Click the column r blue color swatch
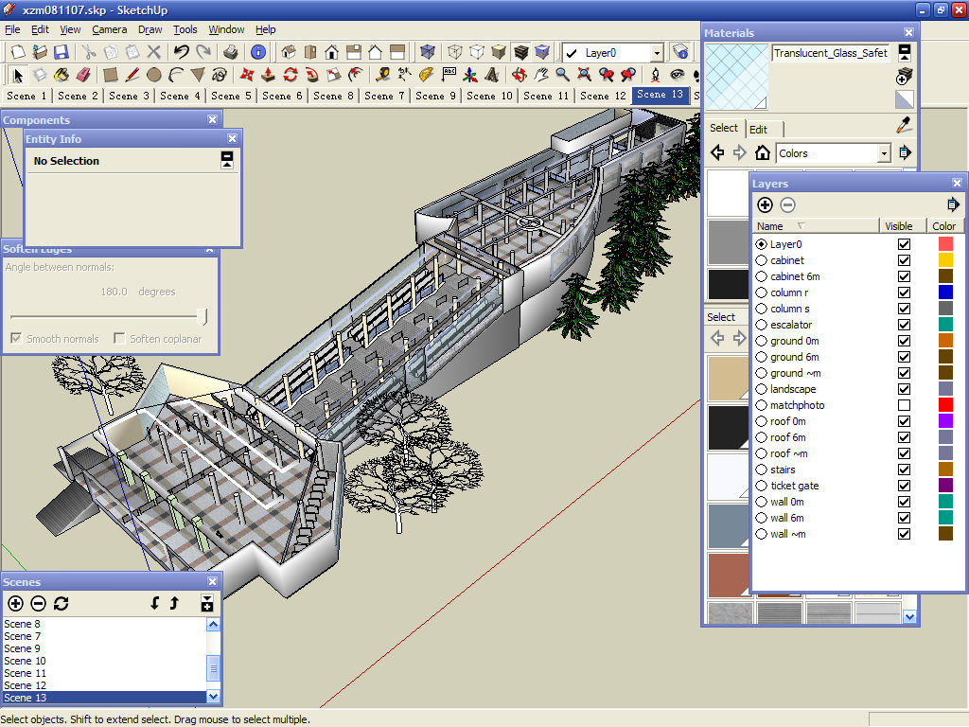 (x=945, y=293)
